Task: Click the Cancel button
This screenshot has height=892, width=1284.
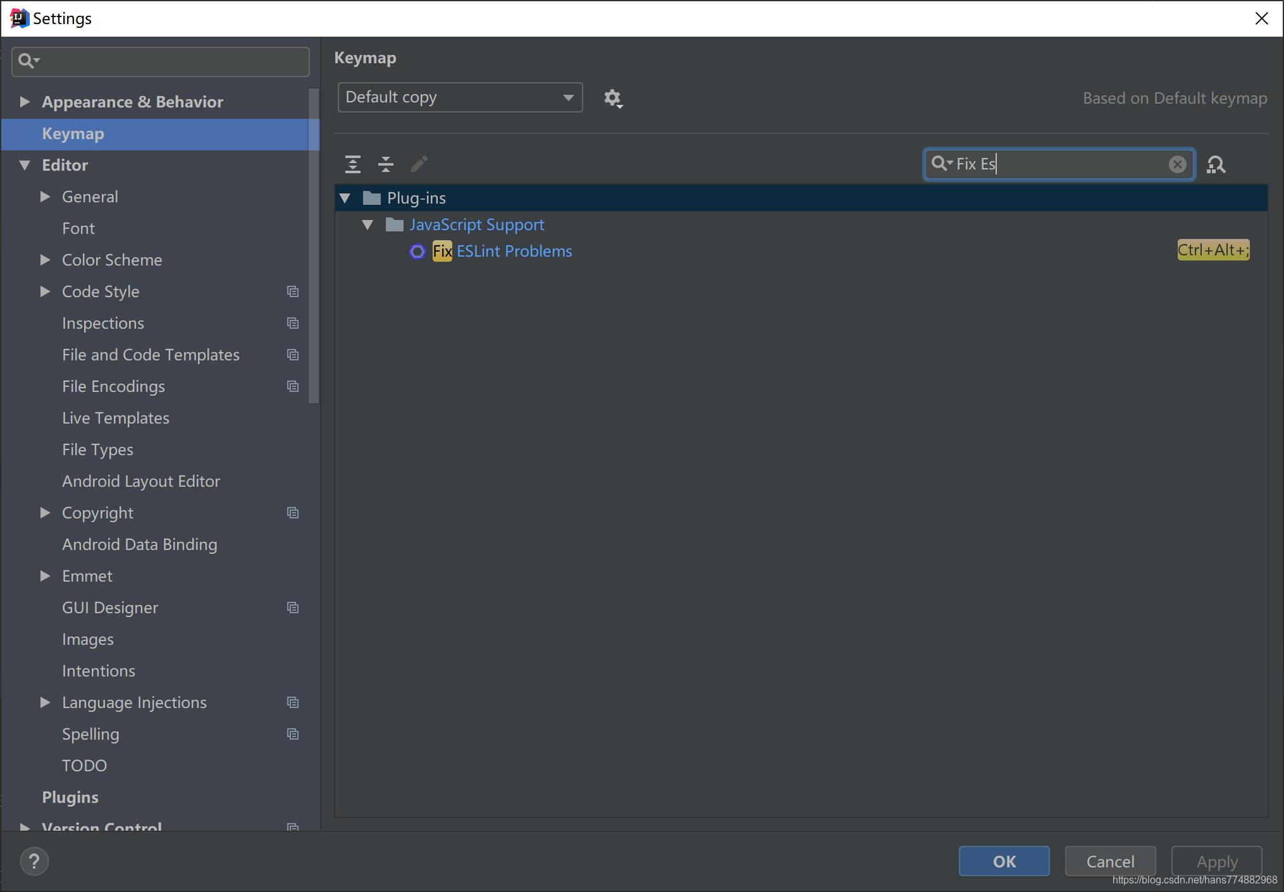Action: click(x=1110, y=861)
